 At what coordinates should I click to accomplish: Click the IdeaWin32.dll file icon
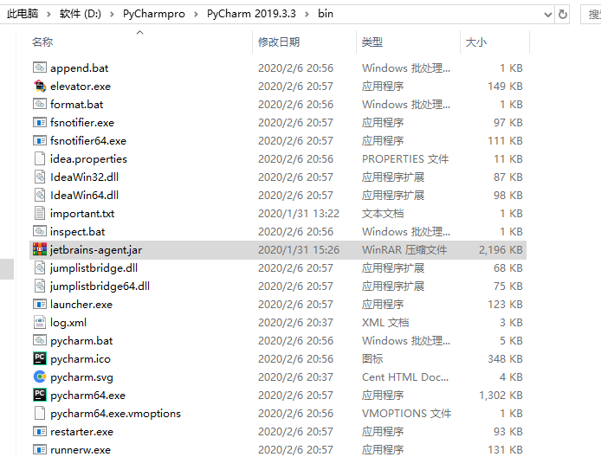(40, 177)
